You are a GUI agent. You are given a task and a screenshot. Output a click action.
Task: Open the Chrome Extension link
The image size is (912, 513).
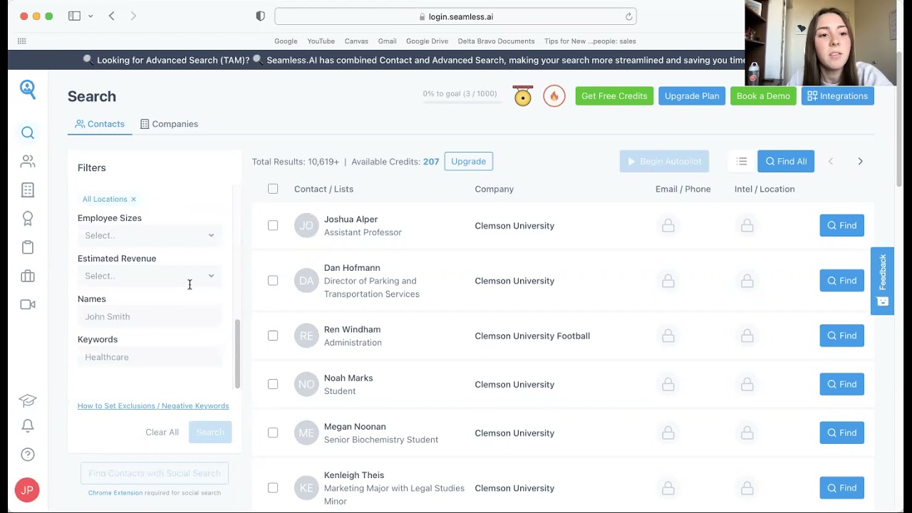[x=115, y=493]
